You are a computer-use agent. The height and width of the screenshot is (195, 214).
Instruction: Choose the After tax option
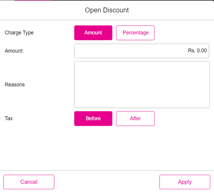135,118
